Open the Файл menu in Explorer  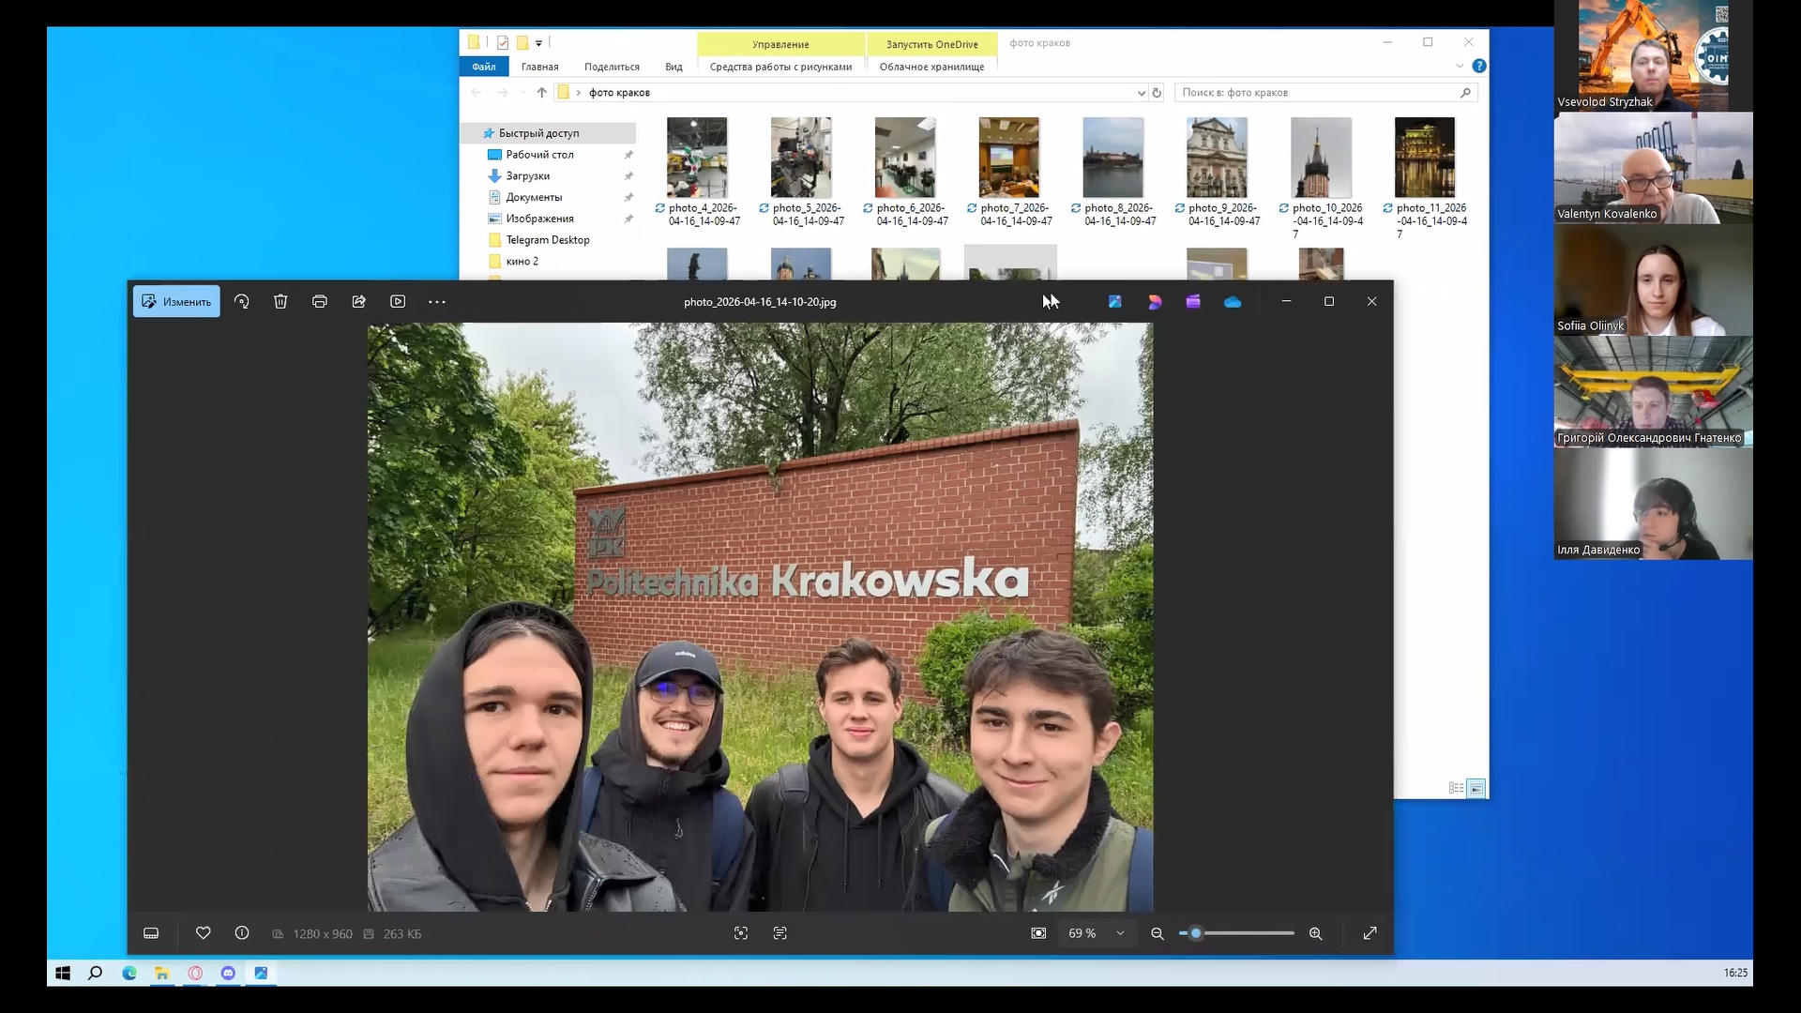[x=484, y=67]
